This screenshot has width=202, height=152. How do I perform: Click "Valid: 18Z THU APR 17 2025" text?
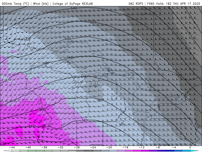click(x=178, y=4)
